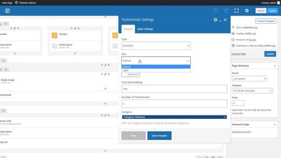Click the Move to Trash link

tap(238, 54)
